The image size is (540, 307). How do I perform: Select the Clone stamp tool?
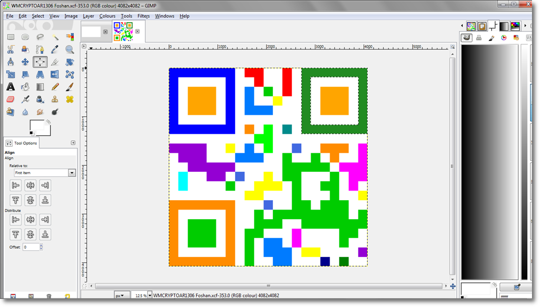click(55, 99)
